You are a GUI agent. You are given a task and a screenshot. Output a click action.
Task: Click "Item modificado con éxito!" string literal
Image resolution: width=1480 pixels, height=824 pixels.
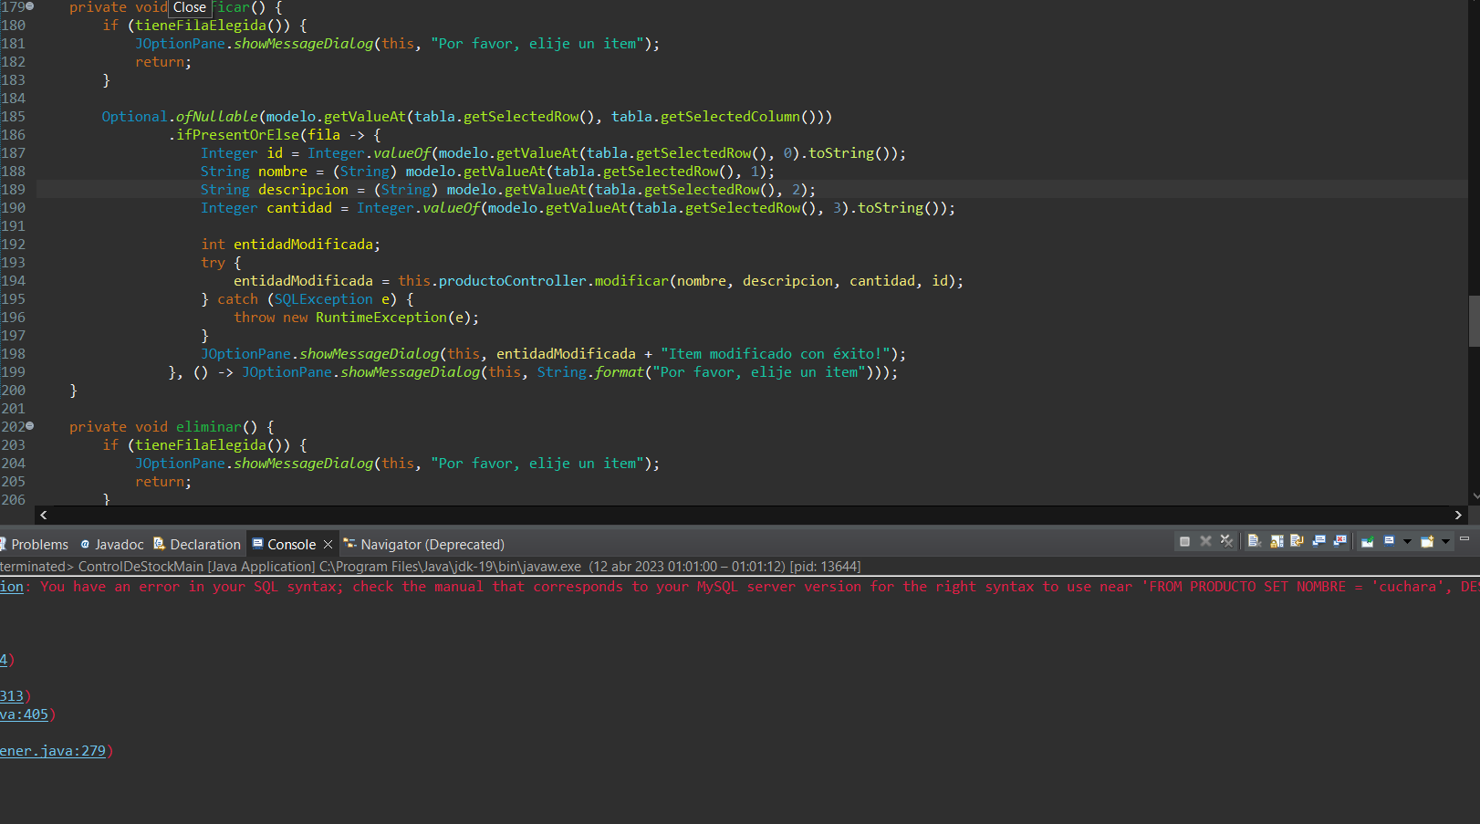click(x=776, y=354)
